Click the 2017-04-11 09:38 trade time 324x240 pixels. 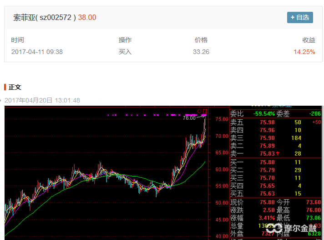tap(37, 52)
